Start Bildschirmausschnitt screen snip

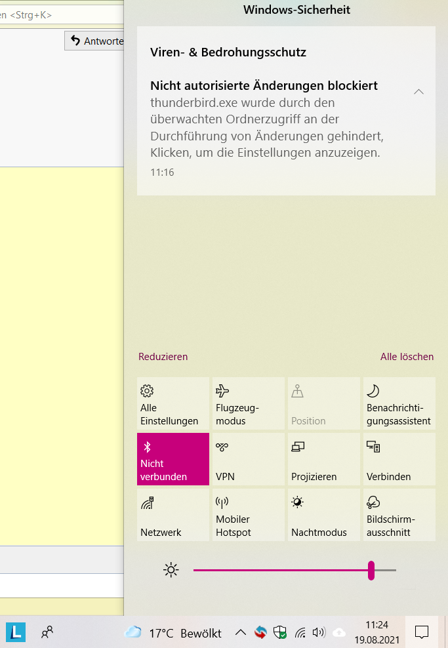399,515
